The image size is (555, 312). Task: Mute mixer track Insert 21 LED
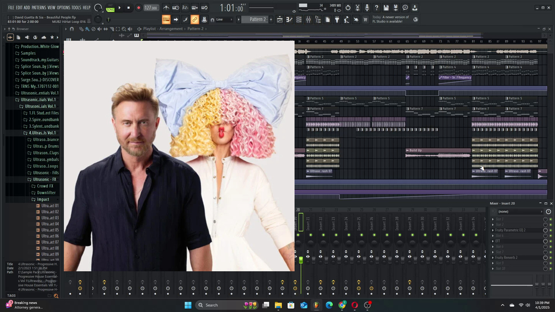click(x=310, y=235)
